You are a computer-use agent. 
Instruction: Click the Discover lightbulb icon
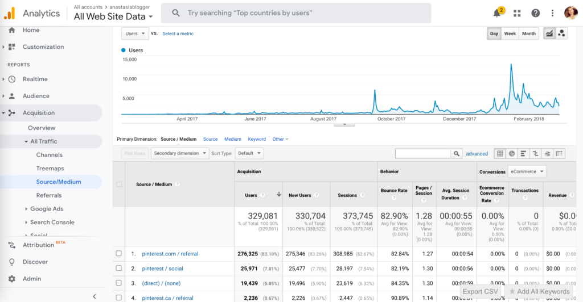point(12,262)
